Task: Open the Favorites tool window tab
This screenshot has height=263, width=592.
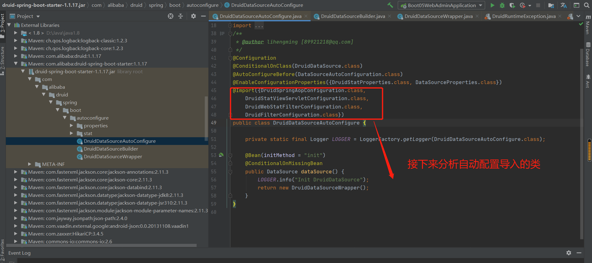Action: 2,250
